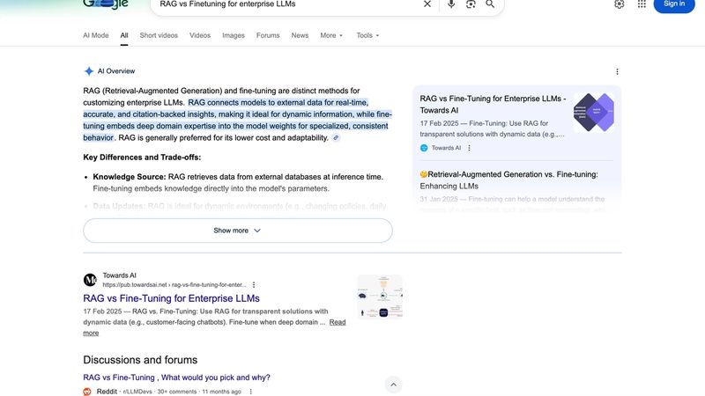Click Key Differences and Trade-offs heading
Screen dimensions: 705x396
click(x=142, y=158)
